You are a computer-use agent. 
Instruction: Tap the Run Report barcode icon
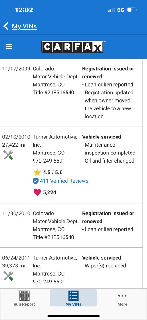tap(24, 296)
